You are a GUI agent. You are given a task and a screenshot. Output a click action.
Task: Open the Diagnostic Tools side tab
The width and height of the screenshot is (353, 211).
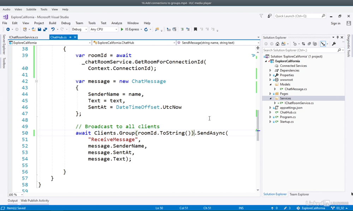click(348, 45)
